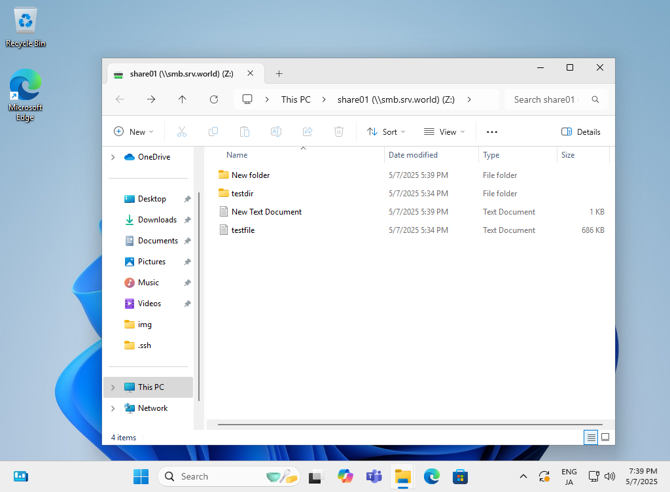Sort by Date modified column header
This screenshot has width=670, height=492.
[x=413, y=155]
